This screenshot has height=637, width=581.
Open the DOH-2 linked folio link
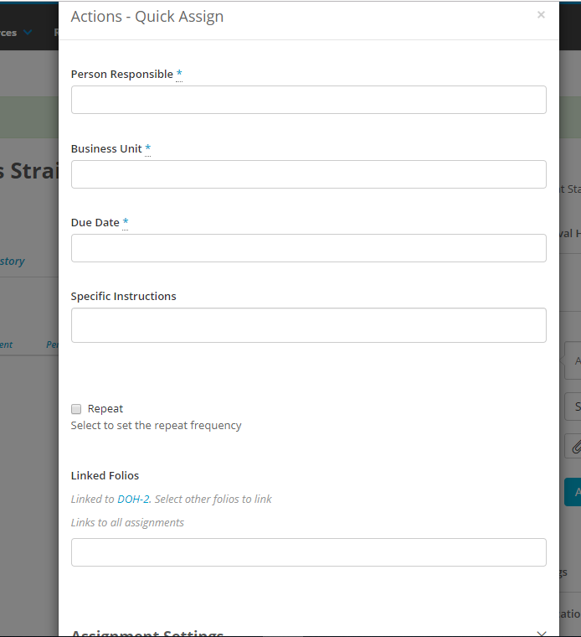coord(133,499)
